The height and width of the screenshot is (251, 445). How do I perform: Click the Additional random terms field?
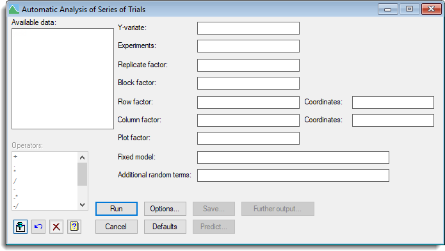[x=293, y=175]
